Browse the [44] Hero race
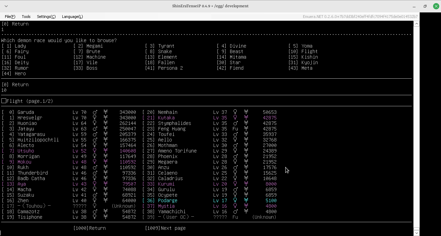This screenshot has width=441, height=236. (x=14, y=73)
